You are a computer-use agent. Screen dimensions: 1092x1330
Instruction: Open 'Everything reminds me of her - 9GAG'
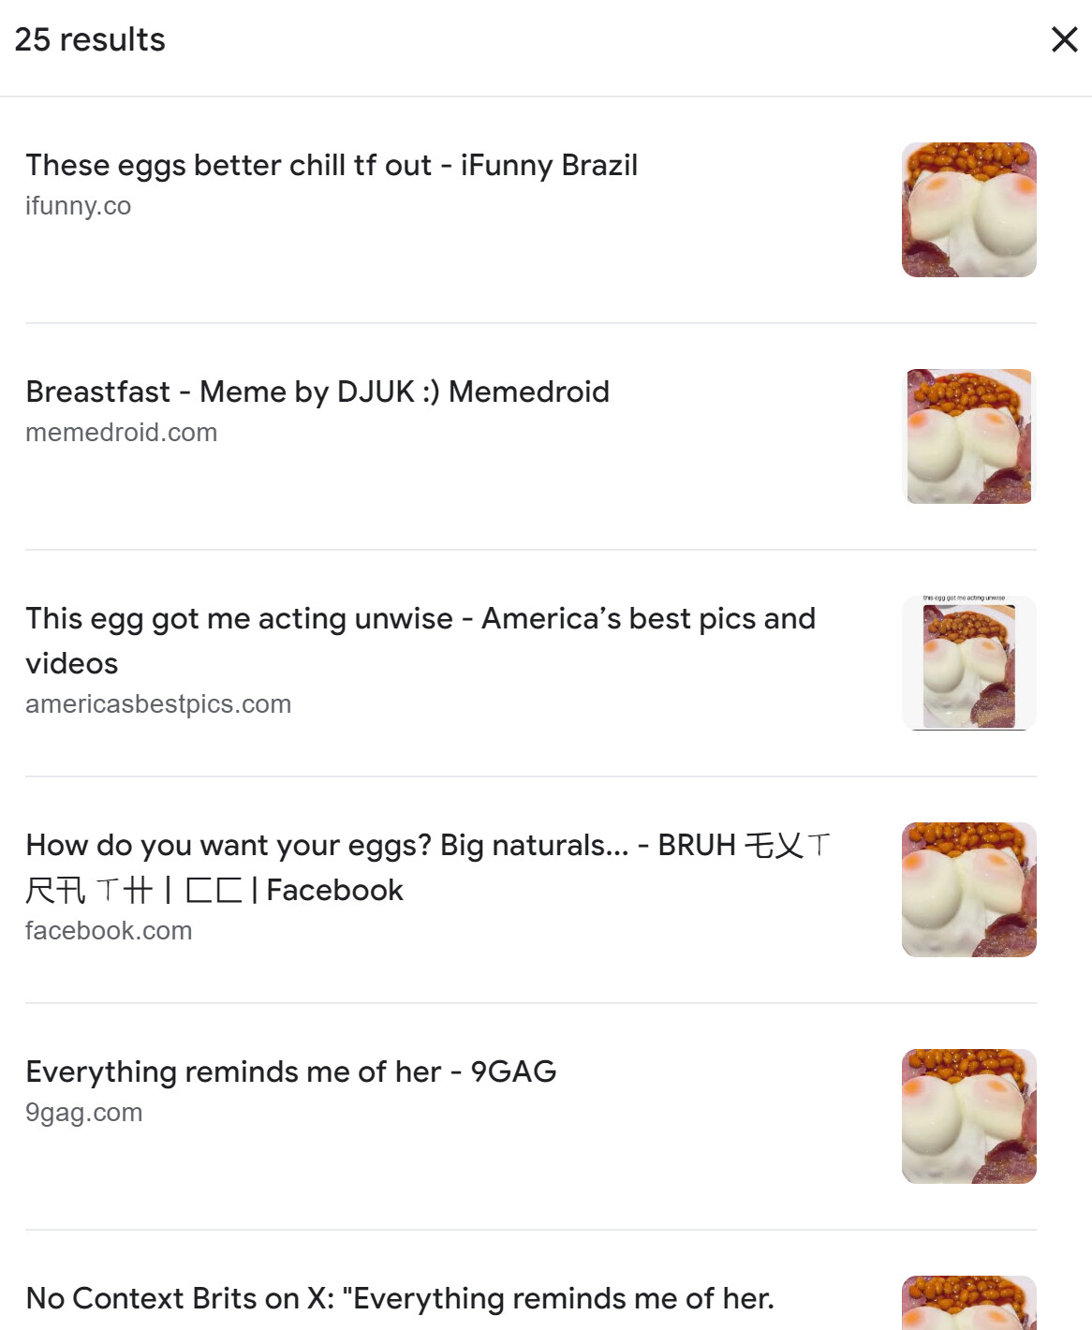point(291,1071)
